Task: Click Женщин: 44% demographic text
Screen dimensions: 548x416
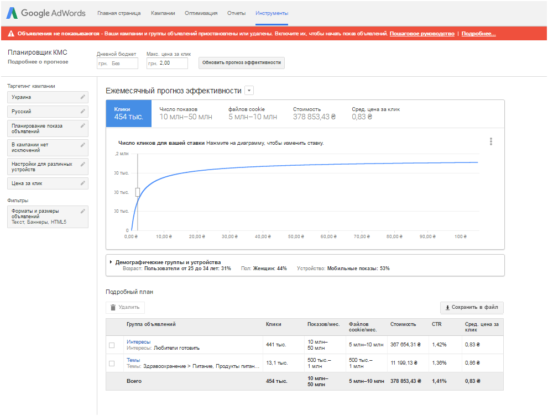Action: 270,268
